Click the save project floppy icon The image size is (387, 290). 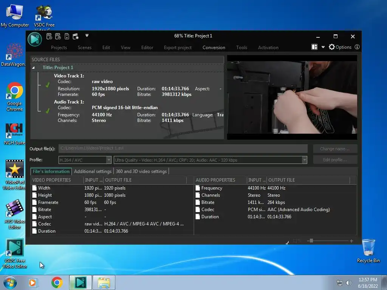click(67, 36)
